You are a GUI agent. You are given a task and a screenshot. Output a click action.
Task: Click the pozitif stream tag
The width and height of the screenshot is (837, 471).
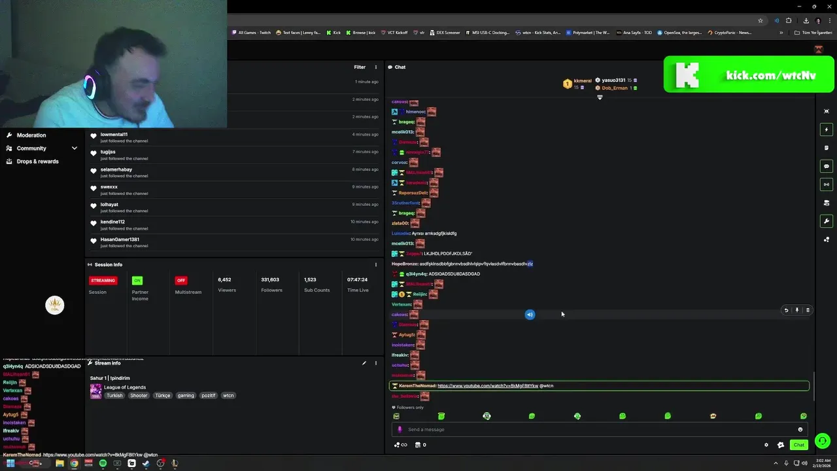tap(208, 396)
